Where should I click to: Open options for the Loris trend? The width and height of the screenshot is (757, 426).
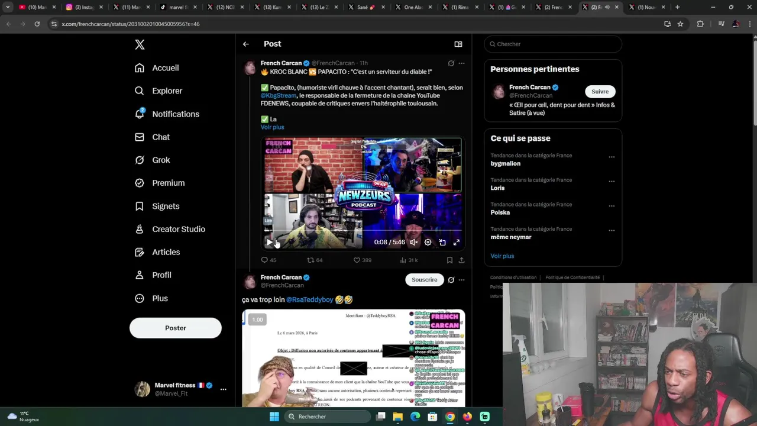click(x=612, y=182)
